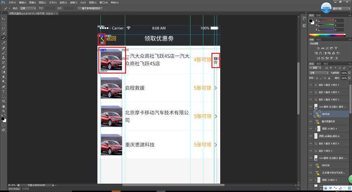
Task: Open the 样式 style dropdown in options bar
Action: click(x=28, y=8)
